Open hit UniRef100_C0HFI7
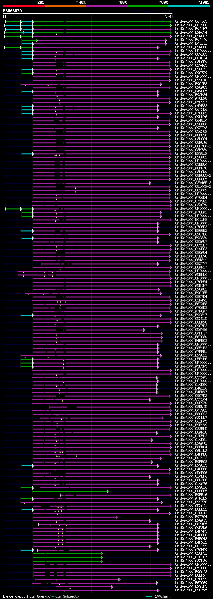 coord(191,334)
